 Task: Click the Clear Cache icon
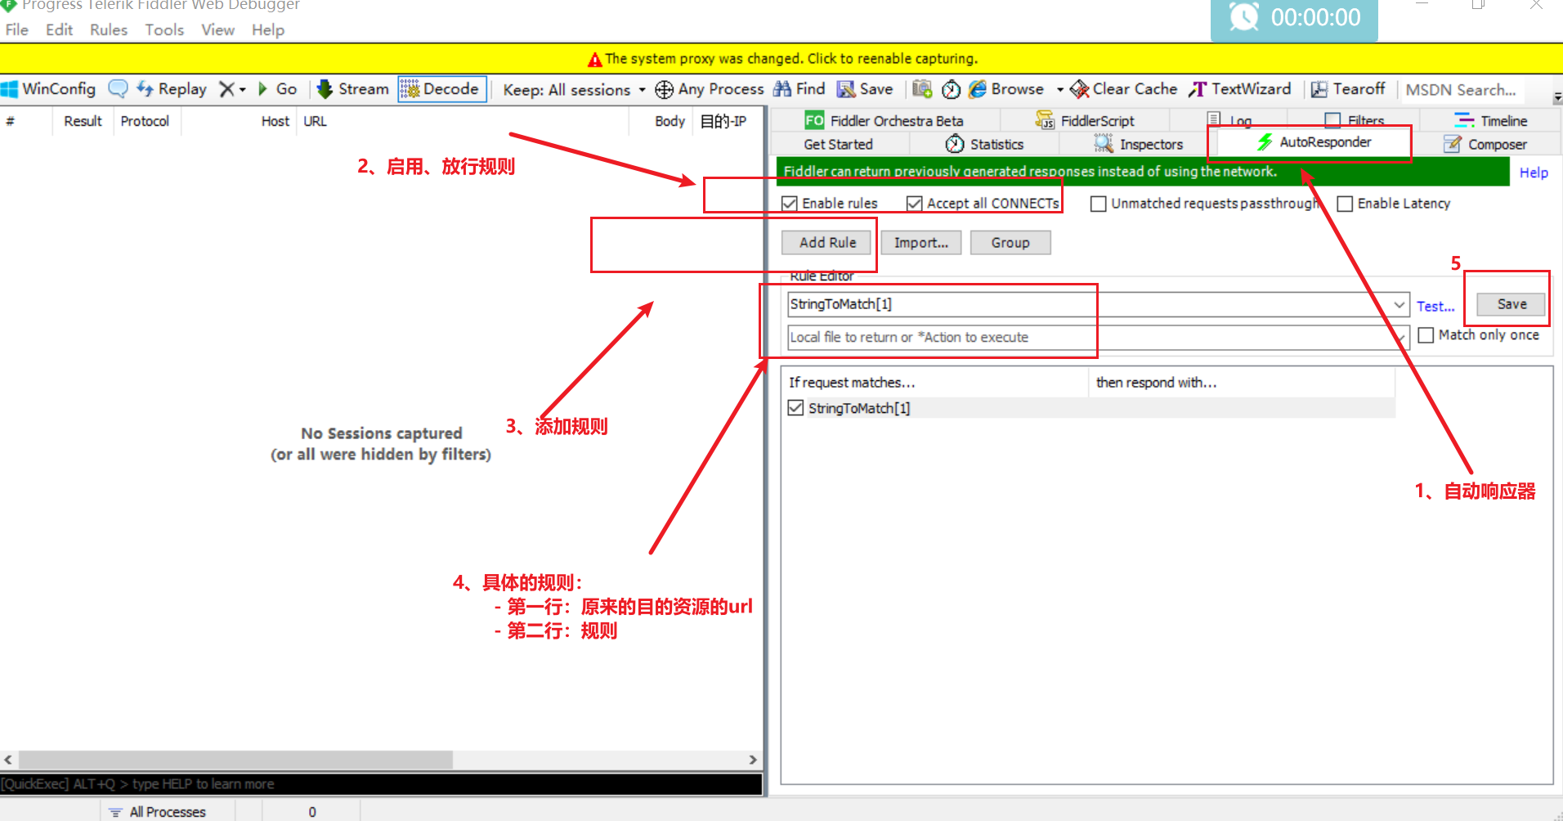pos(1079,89)
